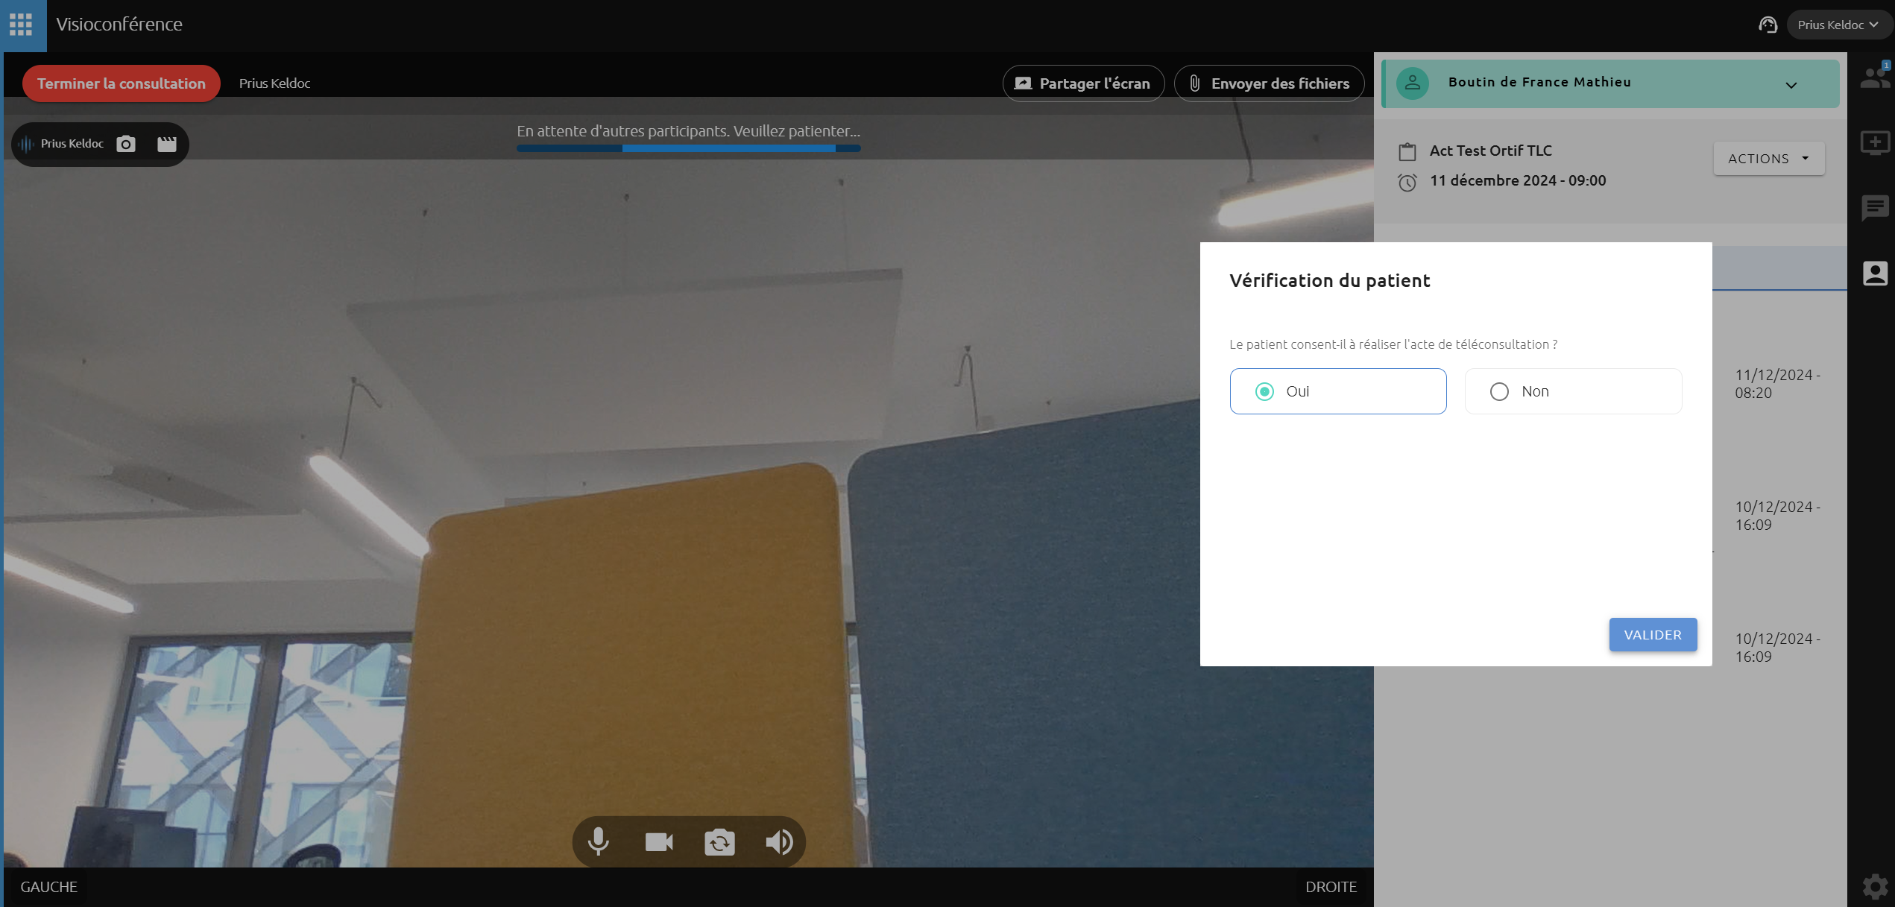Open the ACTIONS dropdown
The width and height of the screenshot is (1895, 907).
[1769, 159]
